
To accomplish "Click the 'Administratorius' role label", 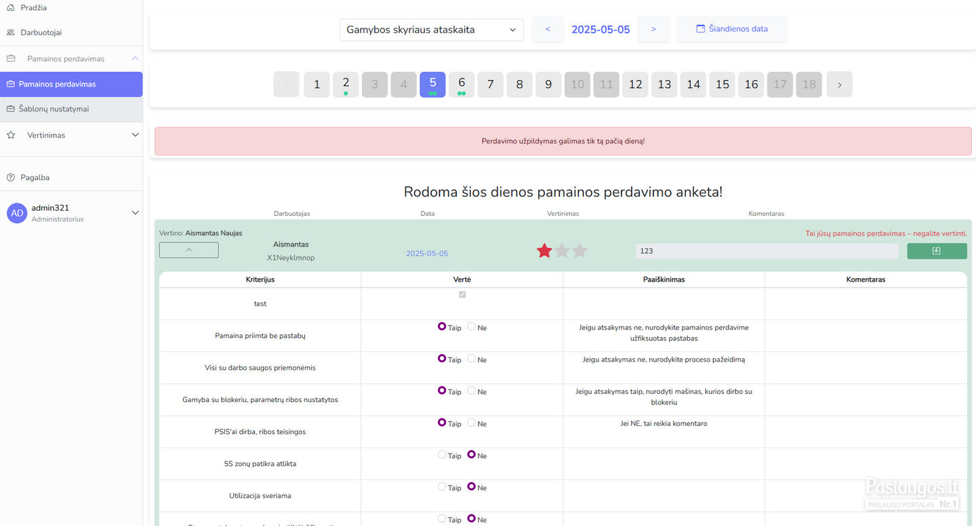I will coord(58,219).
